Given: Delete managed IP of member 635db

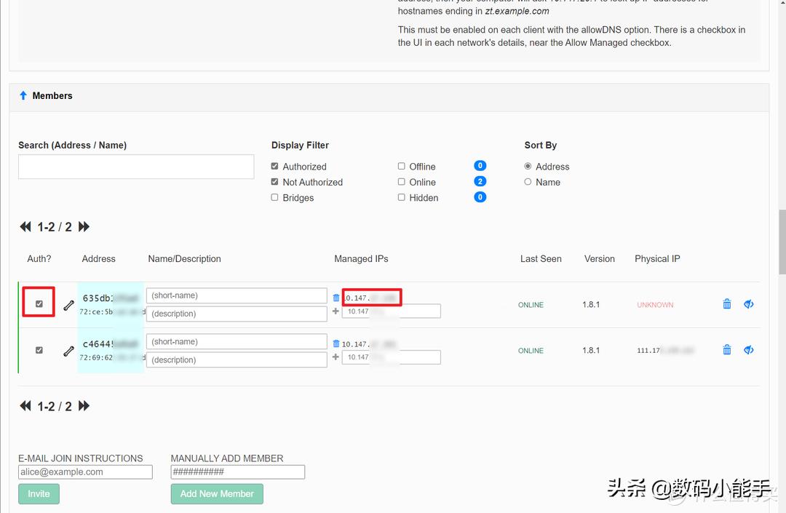Looking at the screenshot, I should pyautogui.click(x=336, y=298).
